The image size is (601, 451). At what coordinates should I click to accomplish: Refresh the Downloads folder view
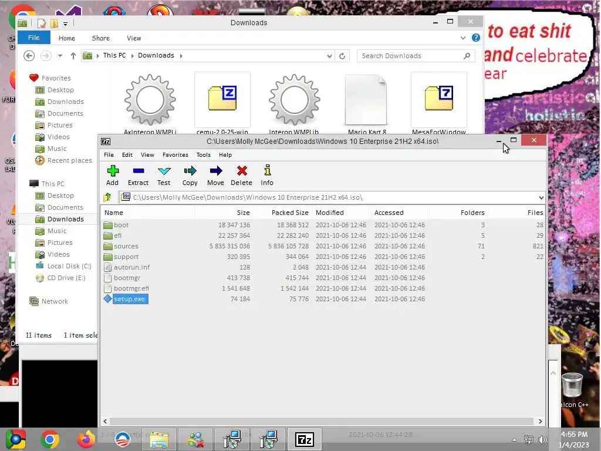click(x=342, y=56)
